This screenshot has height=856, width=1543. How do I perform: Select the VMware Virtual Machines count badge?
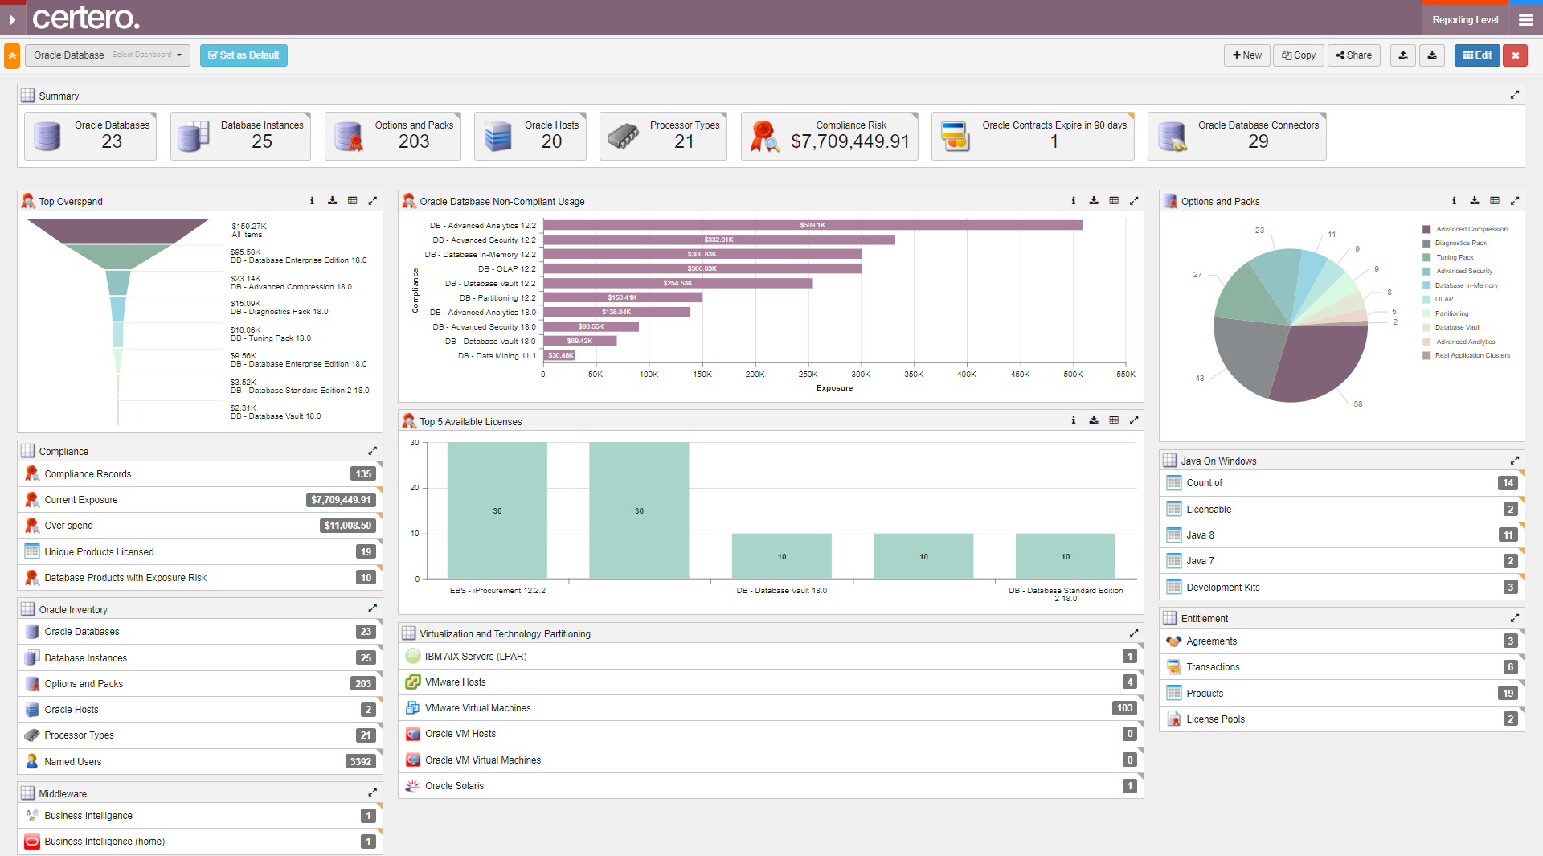point(1123,707)
